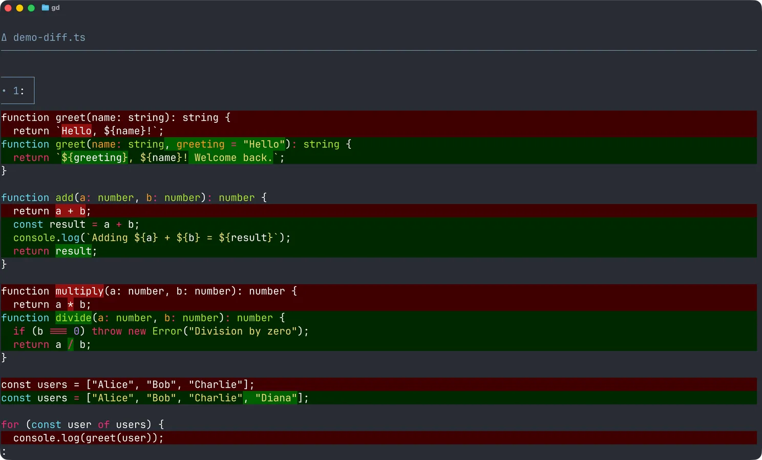The image size is (762, 460).
Task: Click the added "function divide" line
Action: coord(379,317)
